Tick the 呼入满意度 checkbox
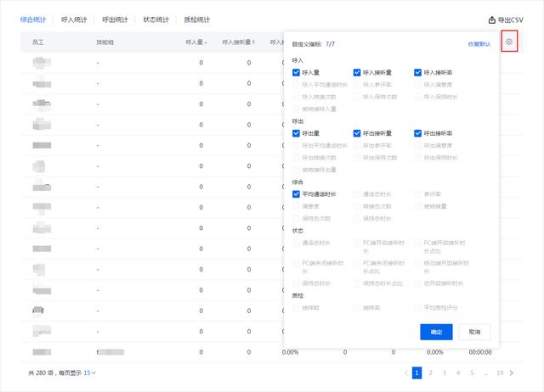The width and height of the screenshot is (544, 392). 417,85
